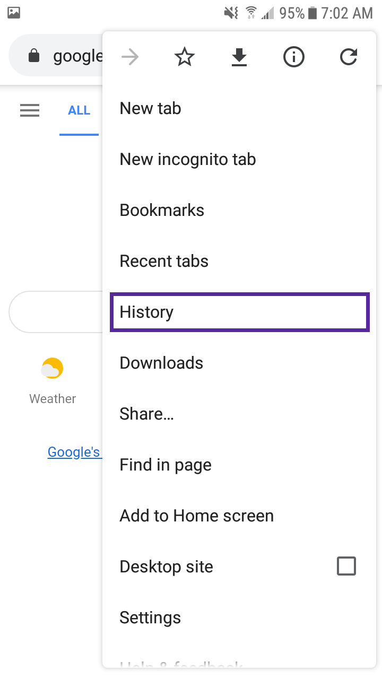This screenshot has height=679, width=382.
Task: Tap the forward navigation arrow
Action: click(x=130, y=57)
